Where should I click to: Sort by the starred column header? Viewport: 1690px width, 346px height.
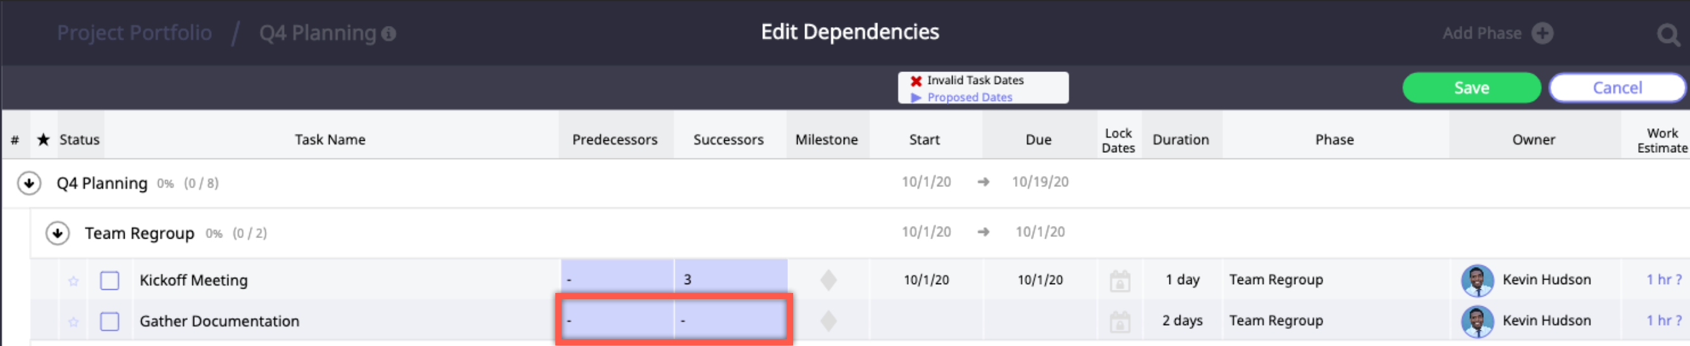[x=43, y=140]
